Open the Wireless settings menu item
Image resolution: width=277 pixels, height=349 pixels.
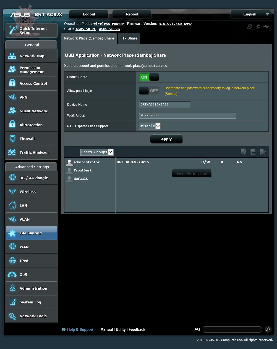click(31, 192)
